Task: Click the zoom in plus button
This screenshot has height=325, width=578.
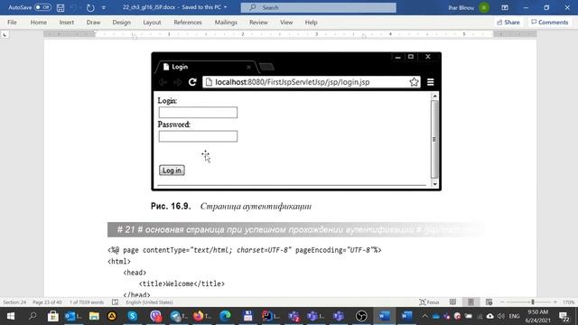Action: pos(555,302)
